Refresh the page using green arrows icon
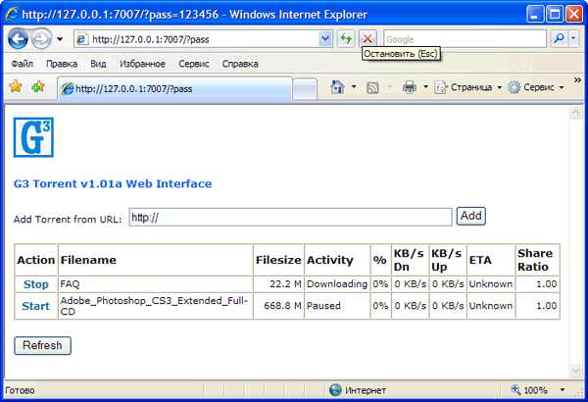The image size is (588, 402). point(345,38)
